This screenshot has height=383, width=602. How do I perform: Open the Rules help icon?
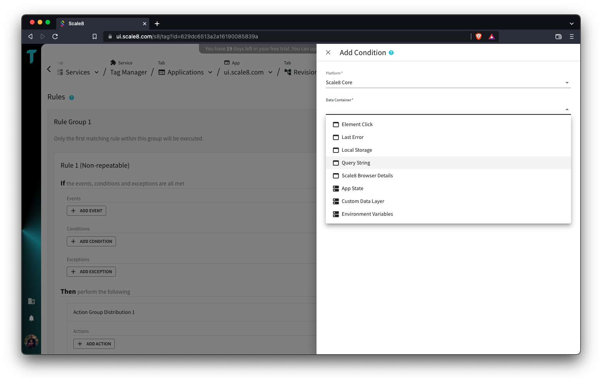[x=71, y=97]
